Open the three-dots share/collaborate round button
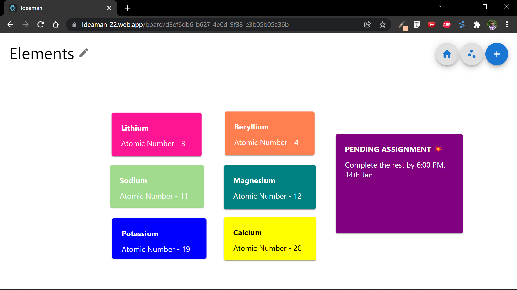The image size is (517, 290). point(472,54)
